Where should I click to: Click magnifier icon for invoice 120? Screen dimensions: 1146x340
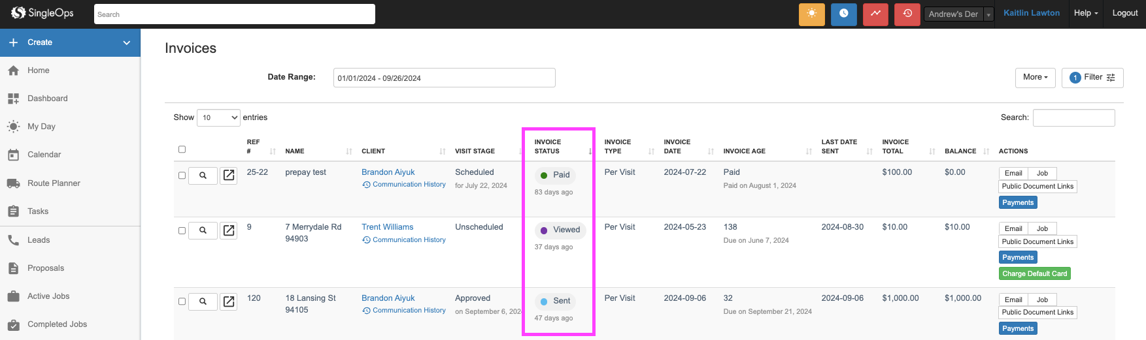(203, 301)
